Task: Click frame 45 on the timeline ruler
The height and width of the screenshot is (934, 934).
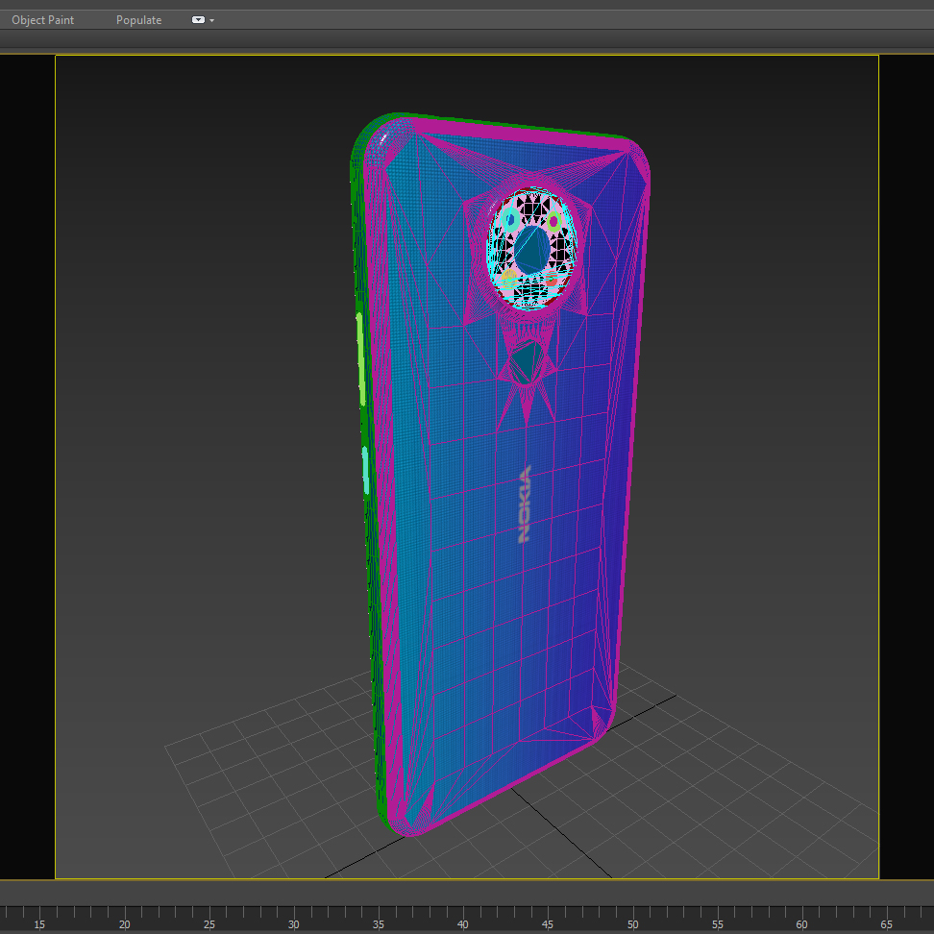Action: (548, 924)
